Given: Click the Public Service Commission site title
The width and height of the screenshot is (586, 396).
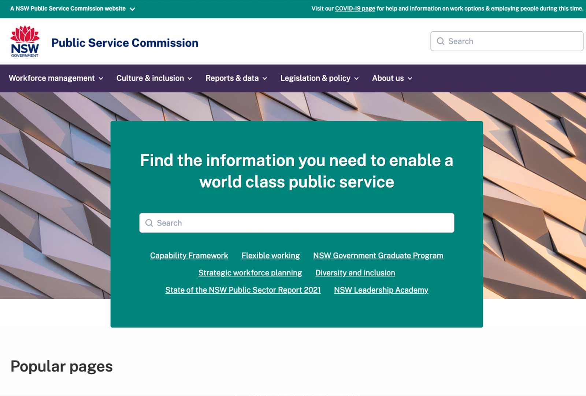Looking at the screenshot, I should pos(124,43).
